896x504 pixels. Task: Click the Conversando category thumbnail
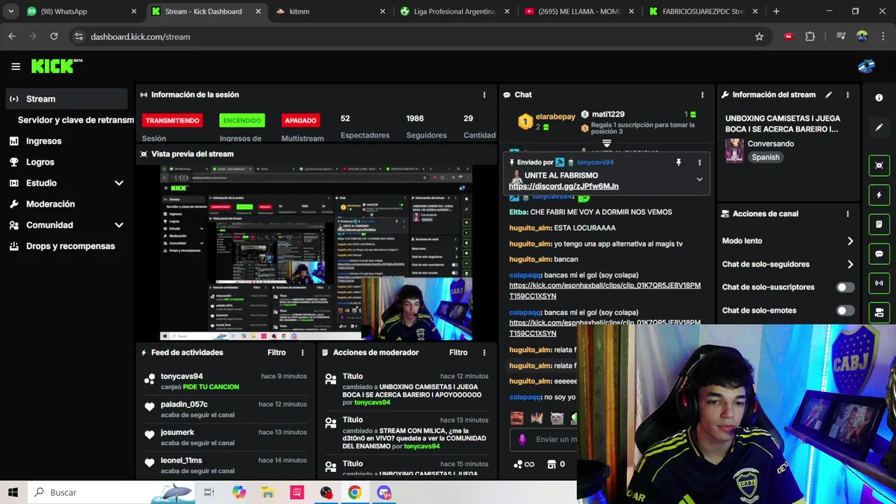pyautogui.click(x=734, y=150)
